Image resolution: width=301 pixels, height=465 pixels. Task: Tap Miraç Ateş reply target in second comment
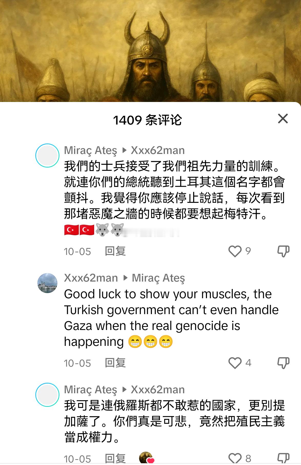(x=158, y=278)
